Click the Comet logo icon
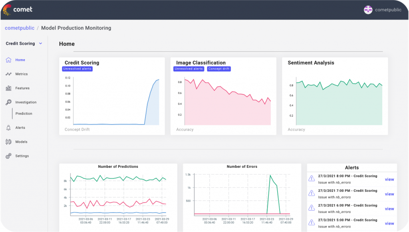This screenshot has width=409, height=232. click(6, 9)
